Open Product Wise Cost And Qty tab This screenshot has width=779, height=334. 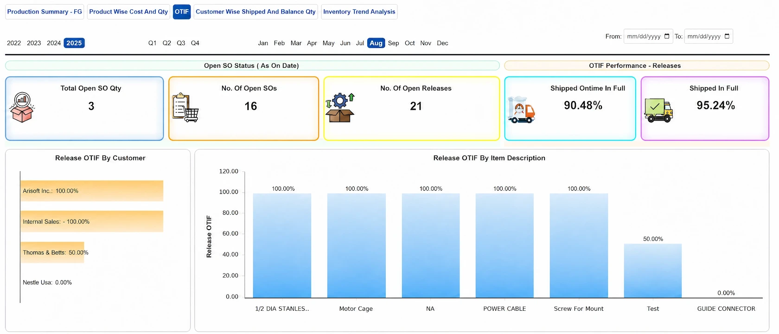pyautogui.click(x=128, y=12)
